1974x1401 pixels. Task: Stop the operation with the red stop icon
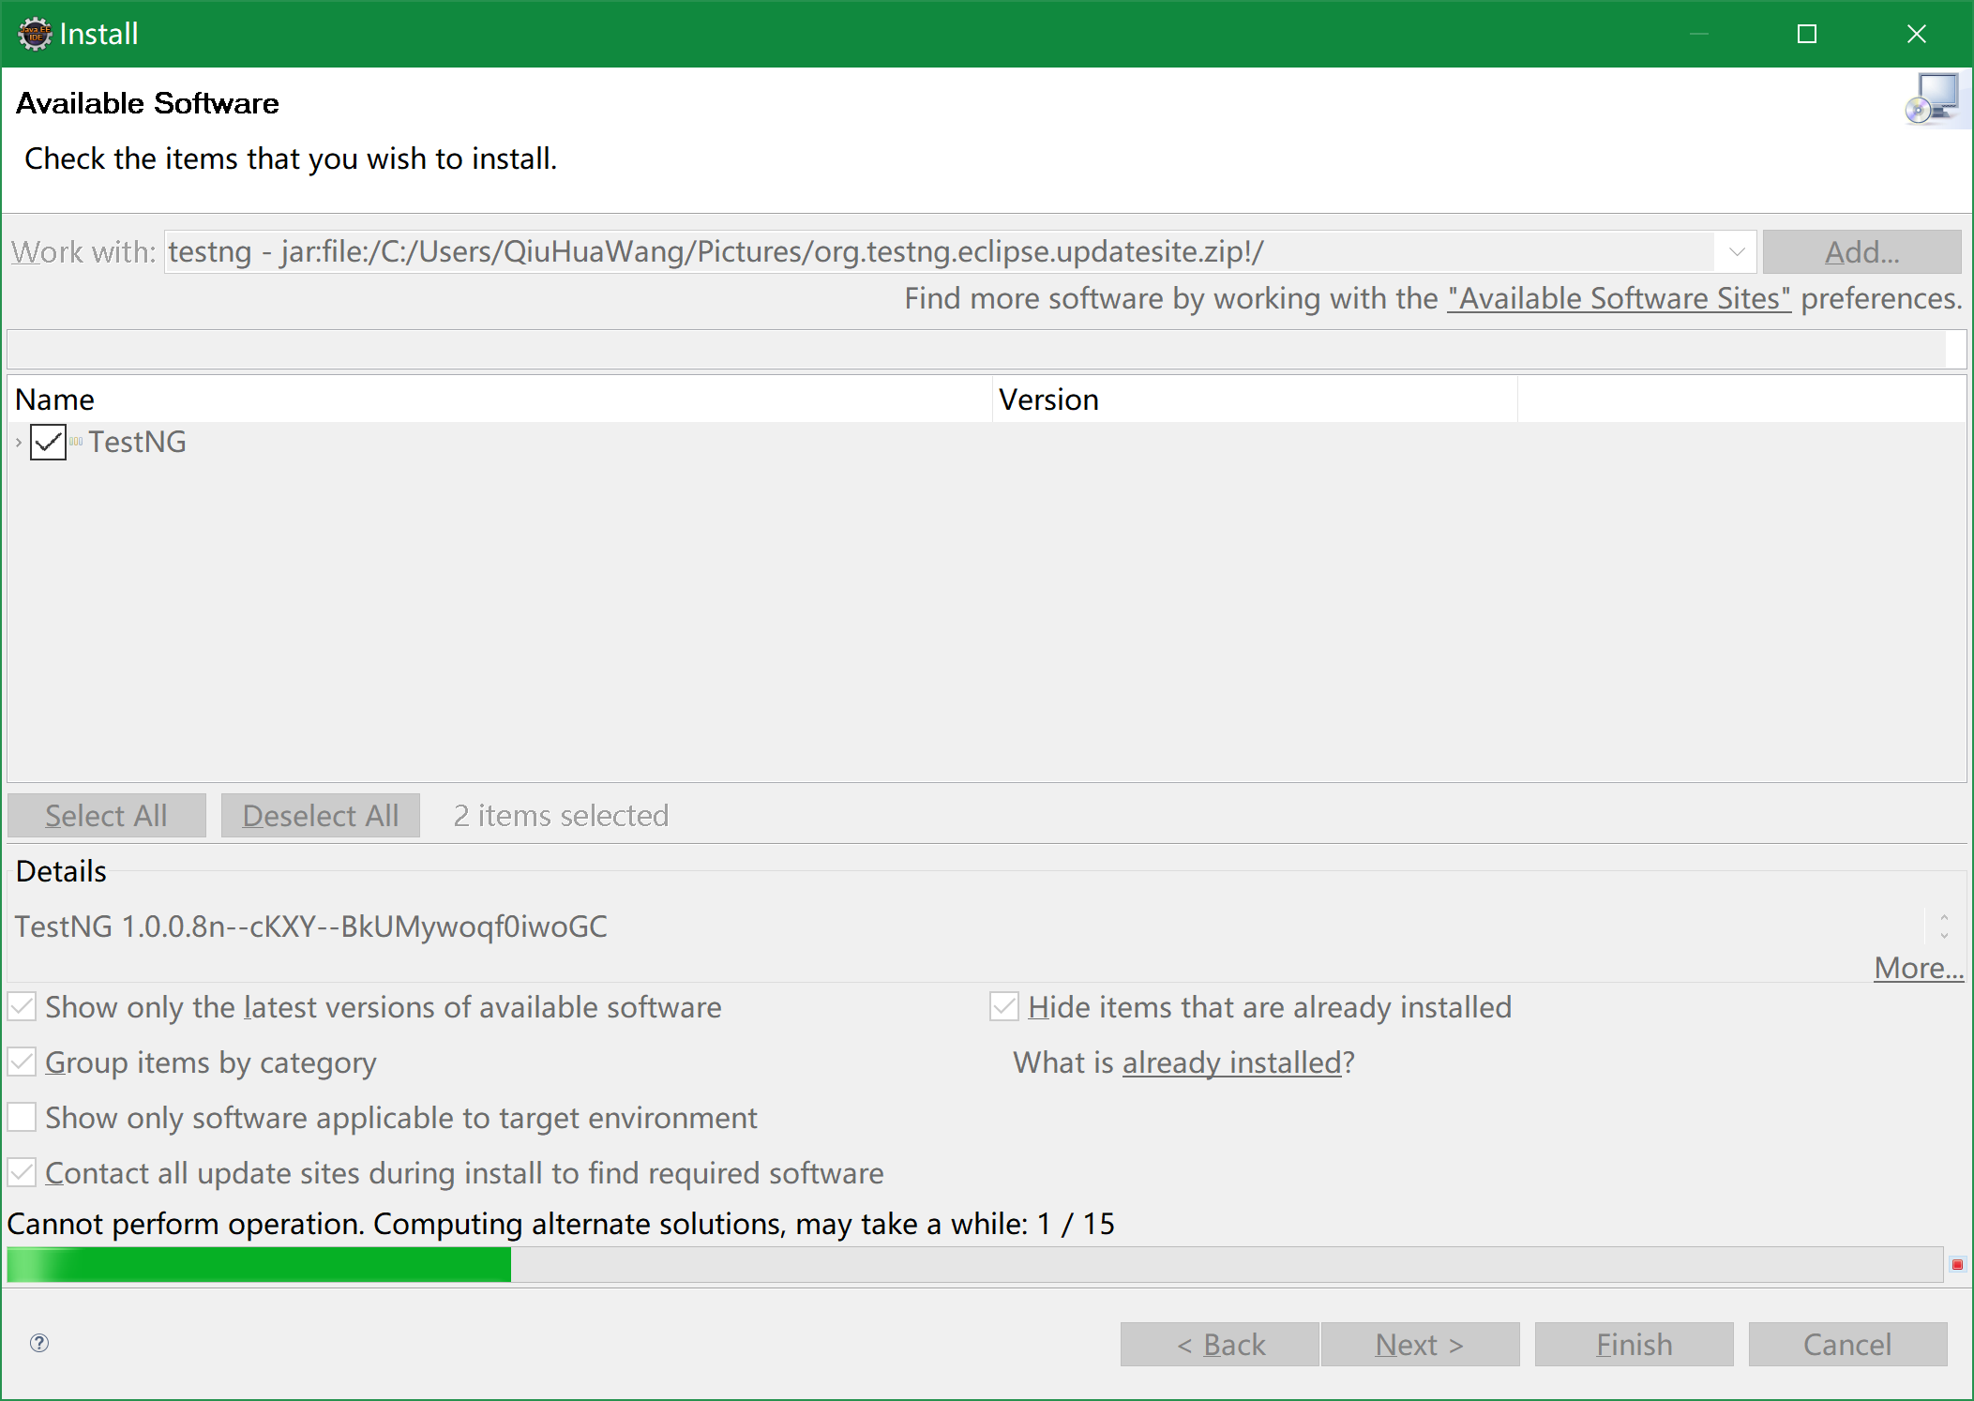(1957, 1264)
